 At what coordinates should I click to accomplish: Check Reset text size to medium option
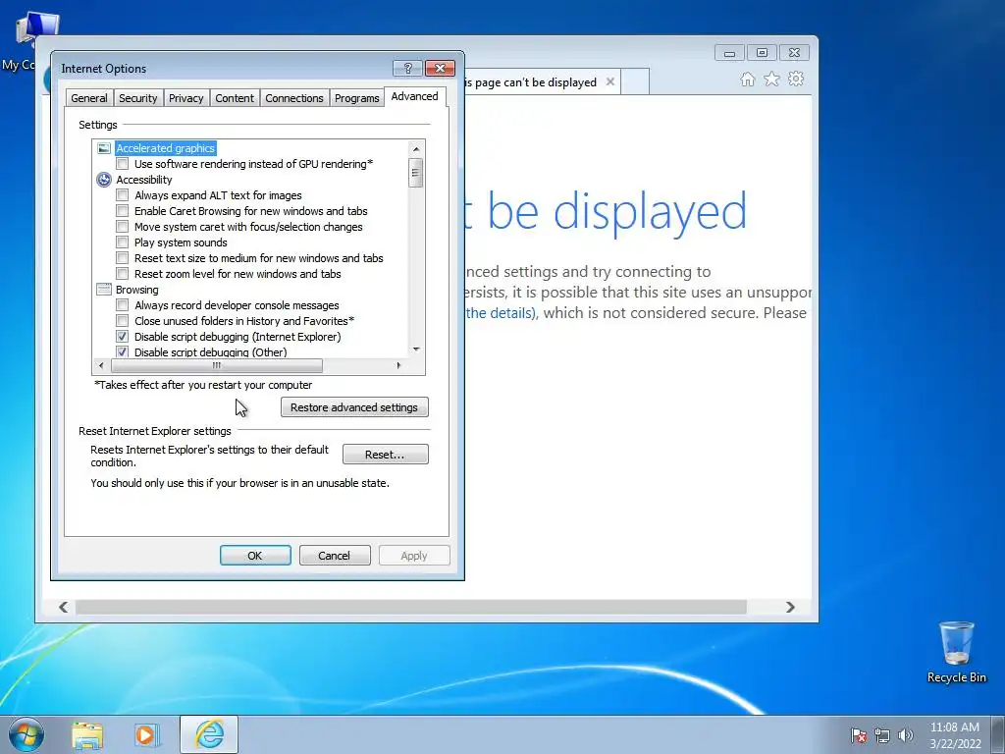pyautogui.click(x=123, y=258)
